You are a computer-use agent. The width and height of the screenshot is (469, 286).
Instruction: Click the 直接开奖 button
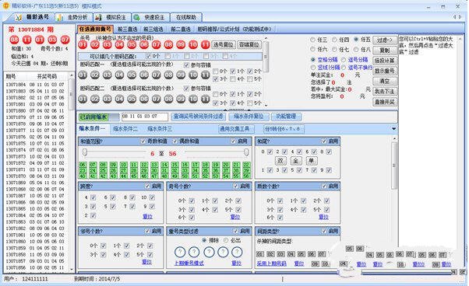385,102
